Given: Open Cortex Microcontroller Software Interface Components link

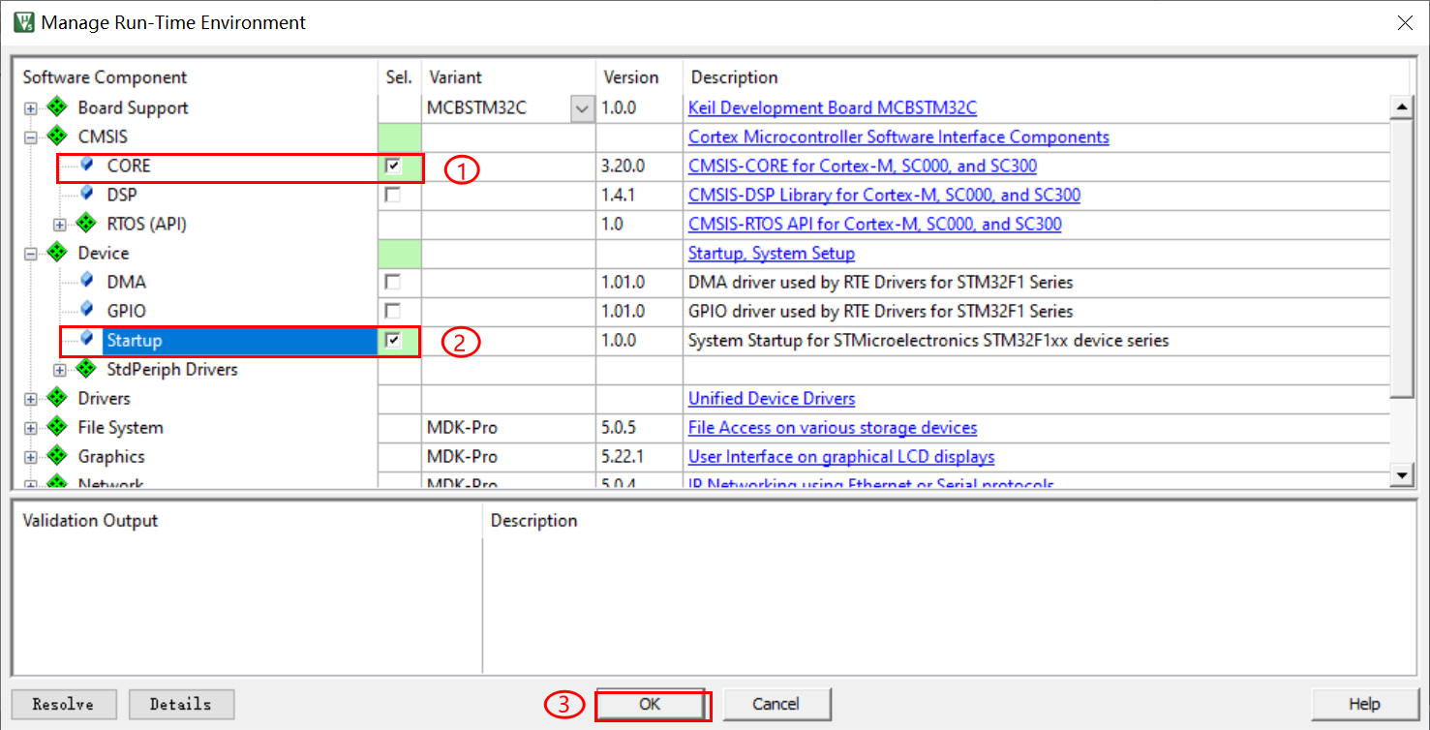Looking at the screenshot, I should coord(898,137).
